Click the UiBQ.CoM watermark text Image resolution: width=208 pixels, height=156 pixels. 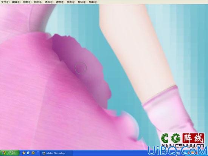pyautogui.click(x=178, y=151)
